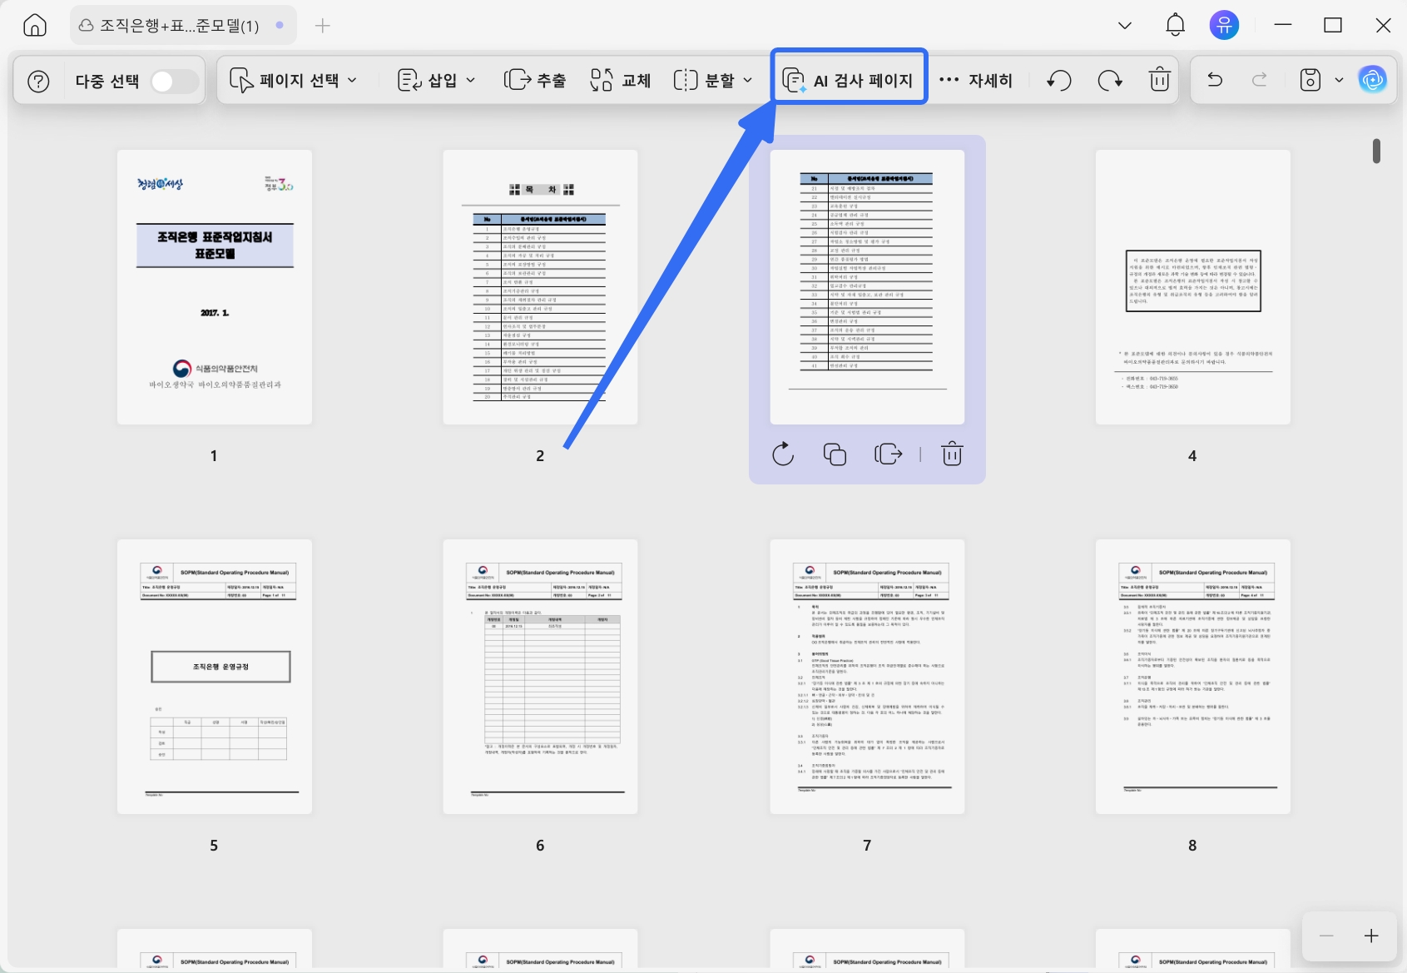Expand the title bar dropdown chevron
Screen dimensions: 1407x973
1125,26
